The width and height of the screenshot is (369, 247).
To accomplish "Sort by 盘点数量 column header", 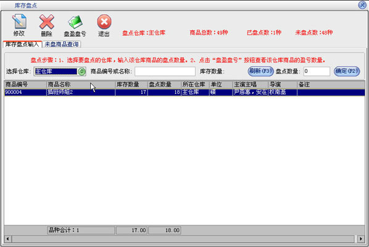I will tap(164, 85).
